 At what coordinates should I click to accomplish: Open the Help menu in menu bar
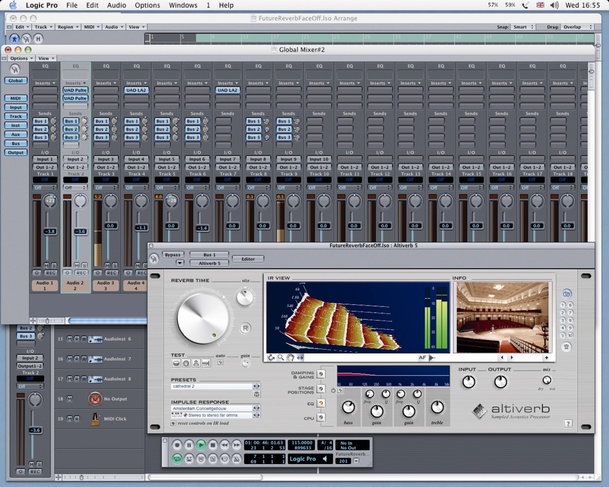226,5
